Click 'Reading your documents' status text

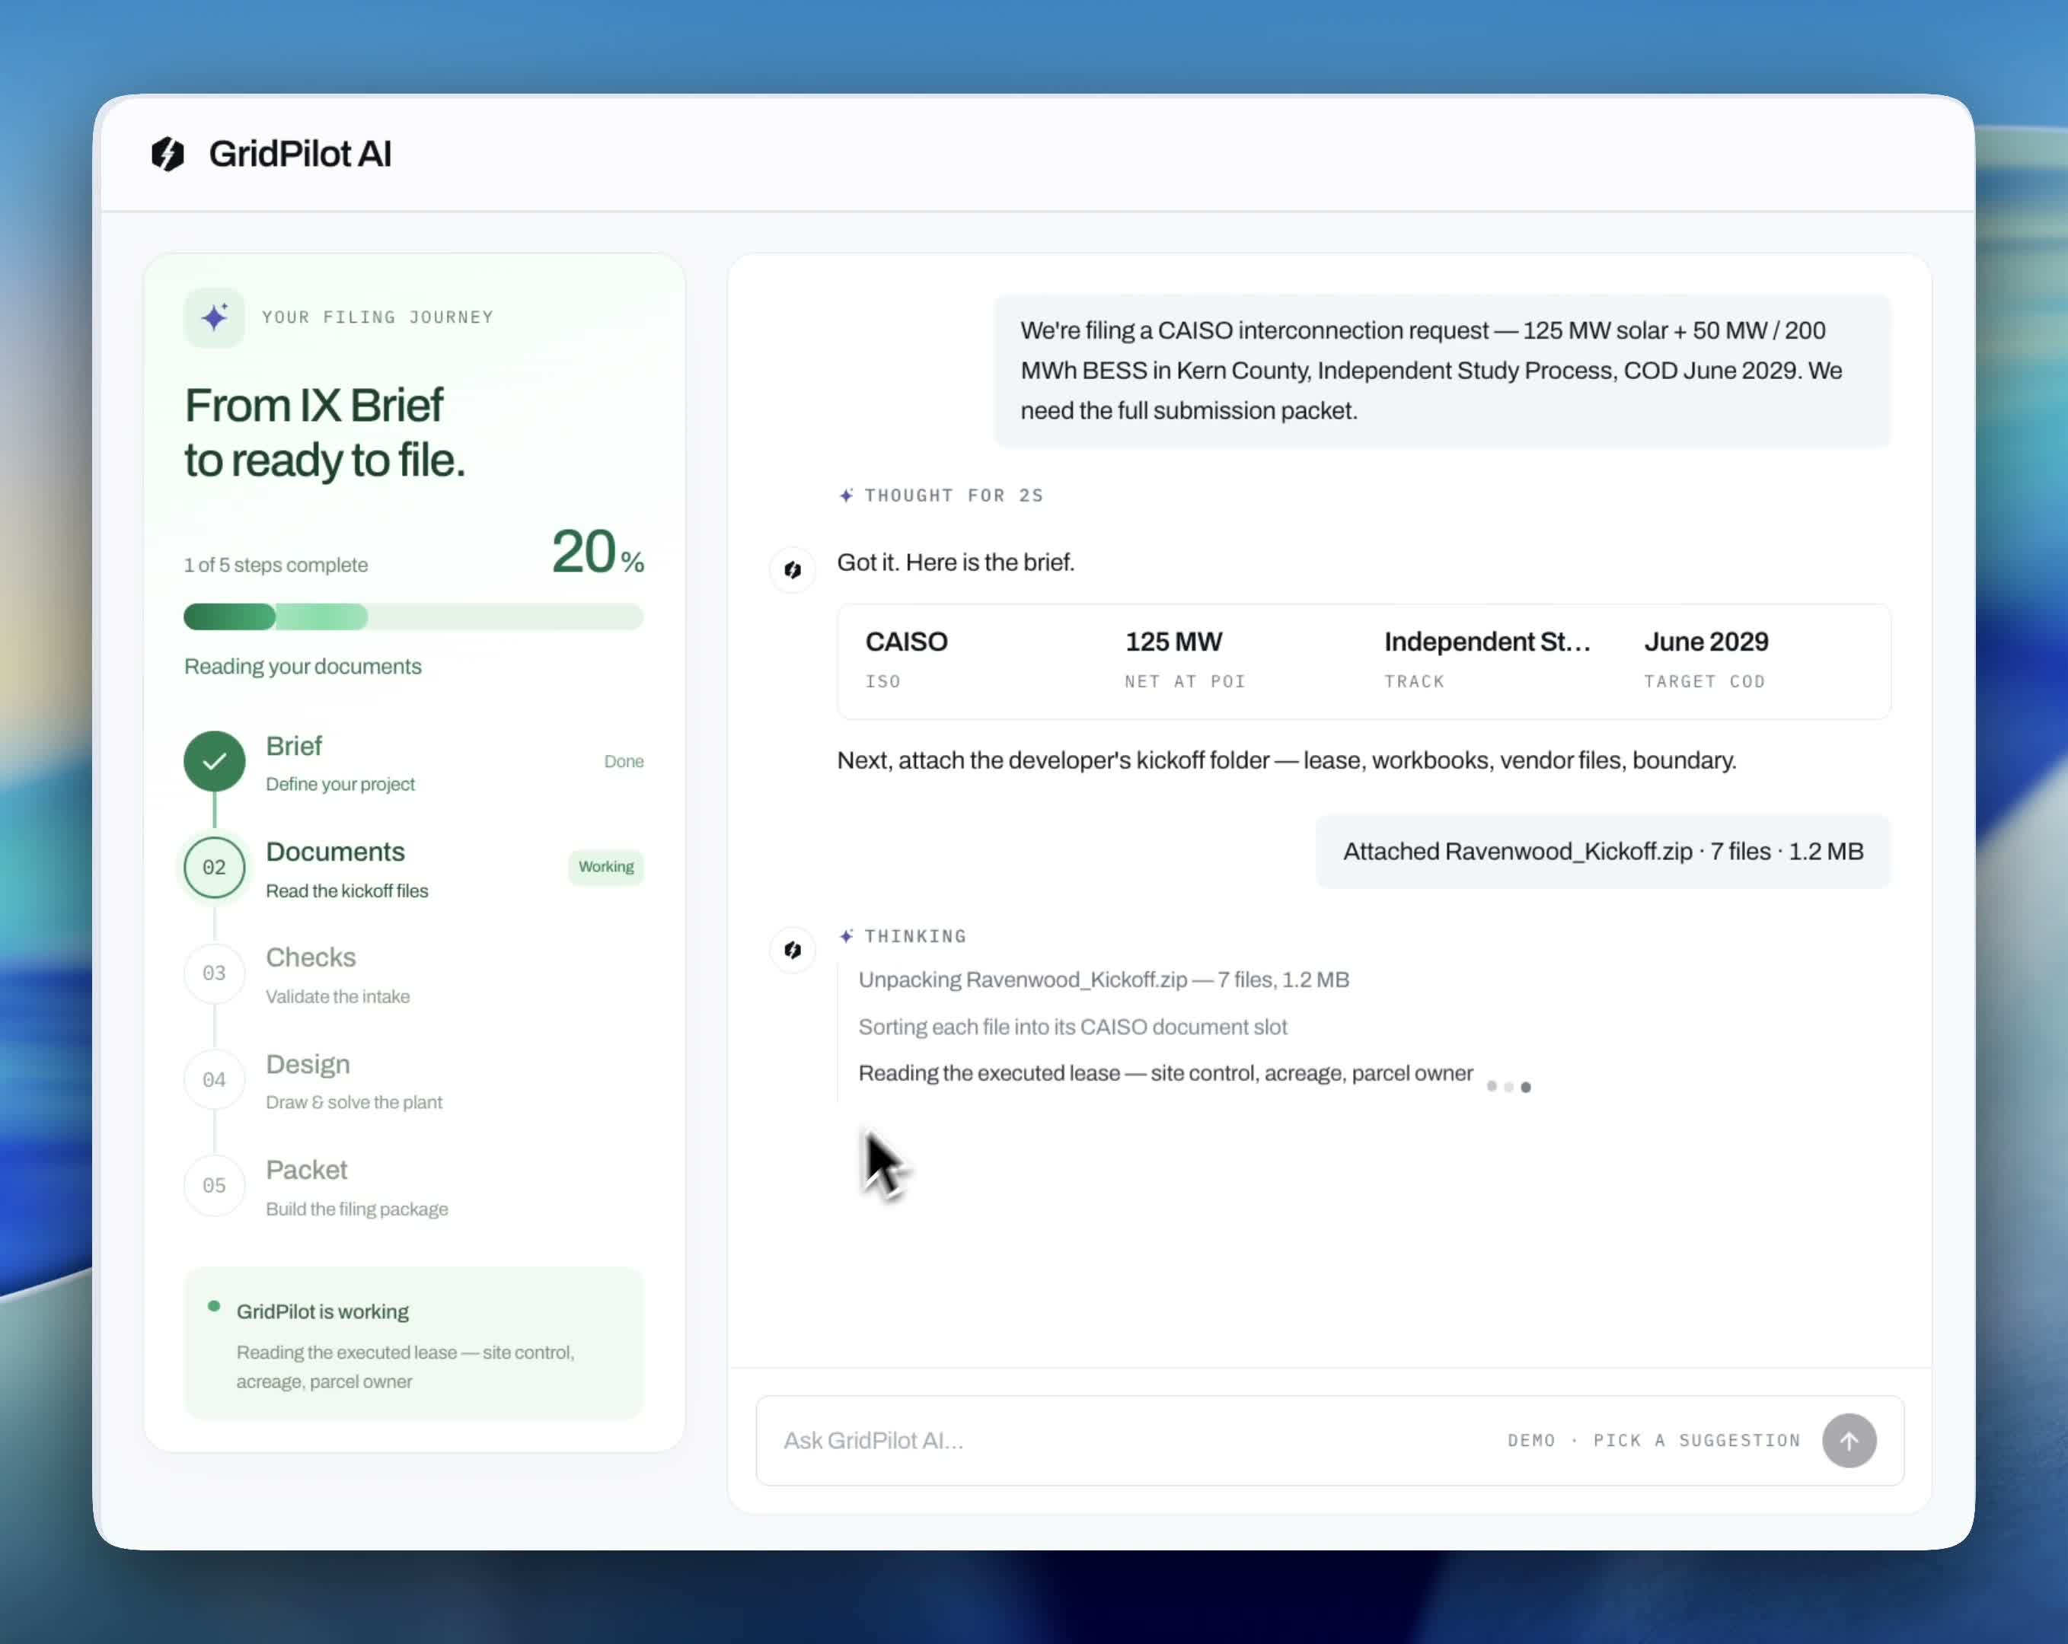pyautogui.click(x=302, y=666)
